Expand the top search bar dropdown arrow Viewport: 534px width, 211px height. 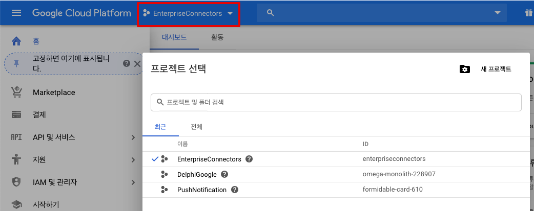click(498, 13)
